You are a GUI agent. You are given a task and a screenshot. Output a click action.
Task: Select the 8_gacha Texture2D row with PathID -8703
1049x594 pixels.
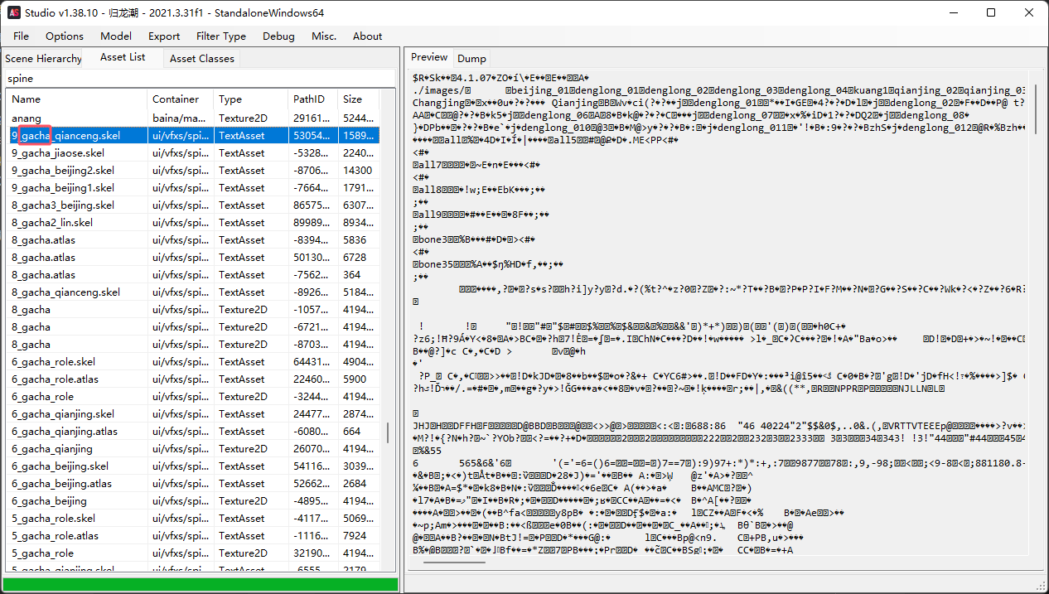click(x=194, y=344)
